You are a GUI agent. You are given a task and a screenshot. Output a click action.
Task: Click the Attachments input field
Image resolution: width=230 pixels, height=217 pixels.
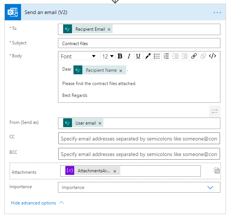pyautogui.click(x=130, y=171)
